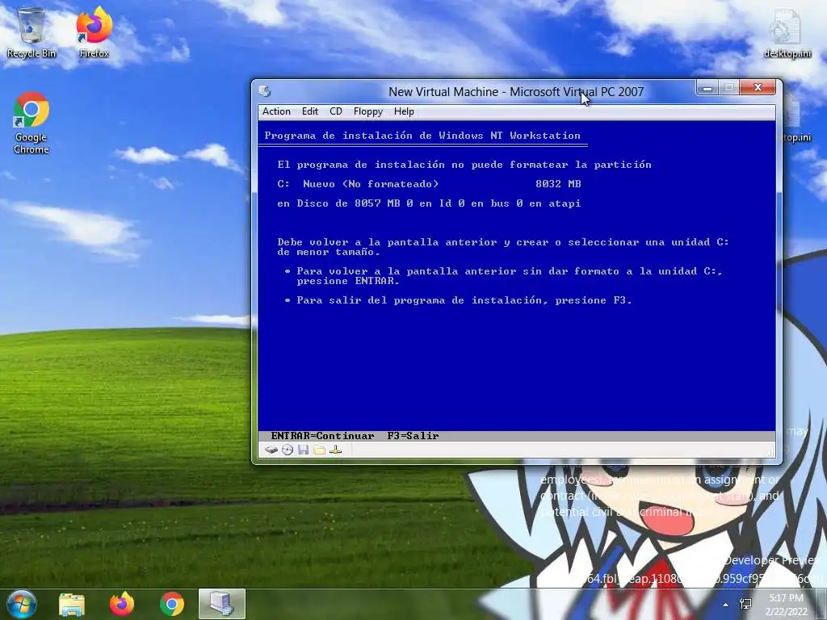
Task: Click the window resize grip in the status bar
Action: [770, 452]
